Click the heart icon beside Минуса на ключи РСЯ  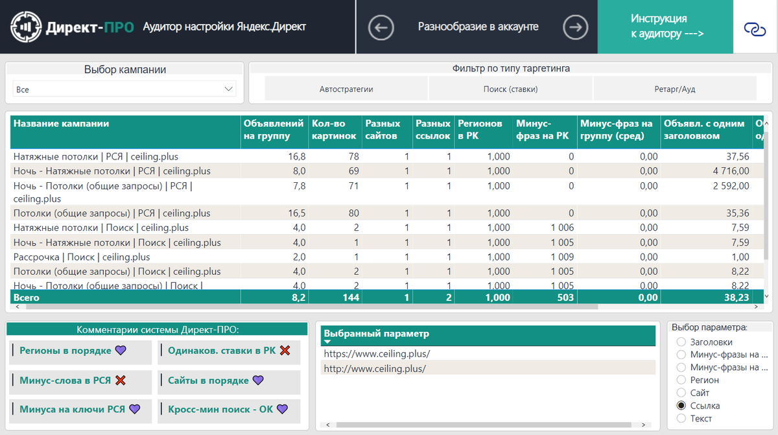[135, 409]
